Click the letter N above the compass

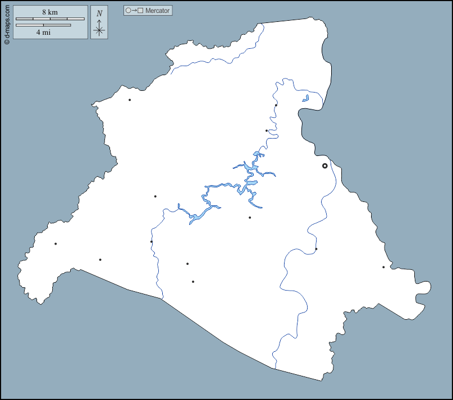(99, 13)
